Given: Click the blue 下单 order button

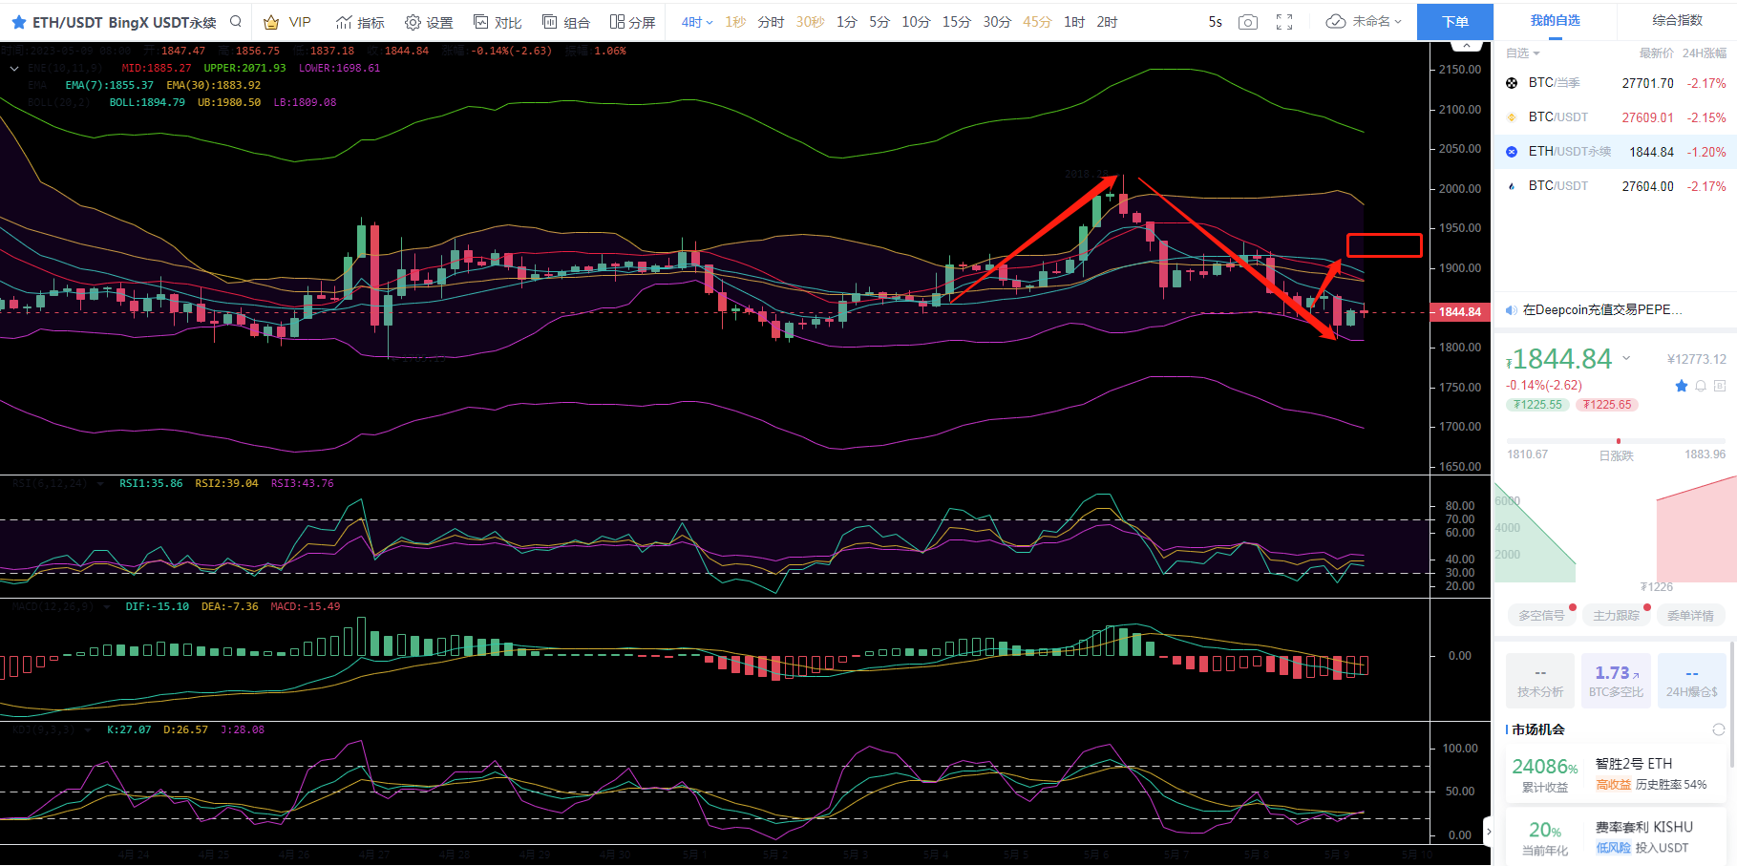Looking at the screenshot, I should point(1454,22).
